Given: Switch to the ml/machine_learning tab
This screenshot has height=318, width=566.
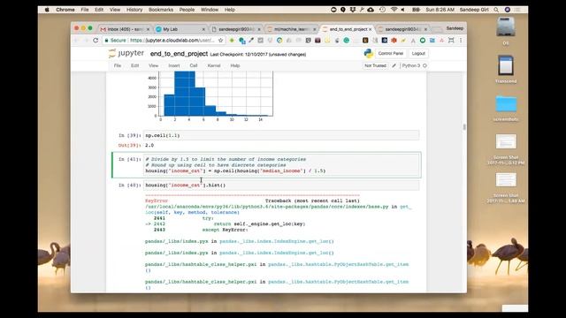Looking at the screenshot, I should [x=292, y=29].
